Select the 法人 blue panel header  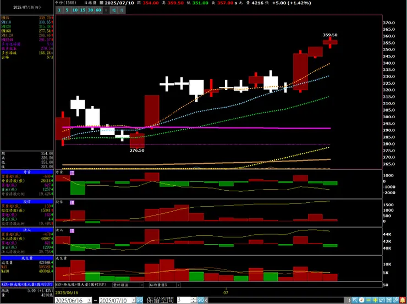click(27, 230)
